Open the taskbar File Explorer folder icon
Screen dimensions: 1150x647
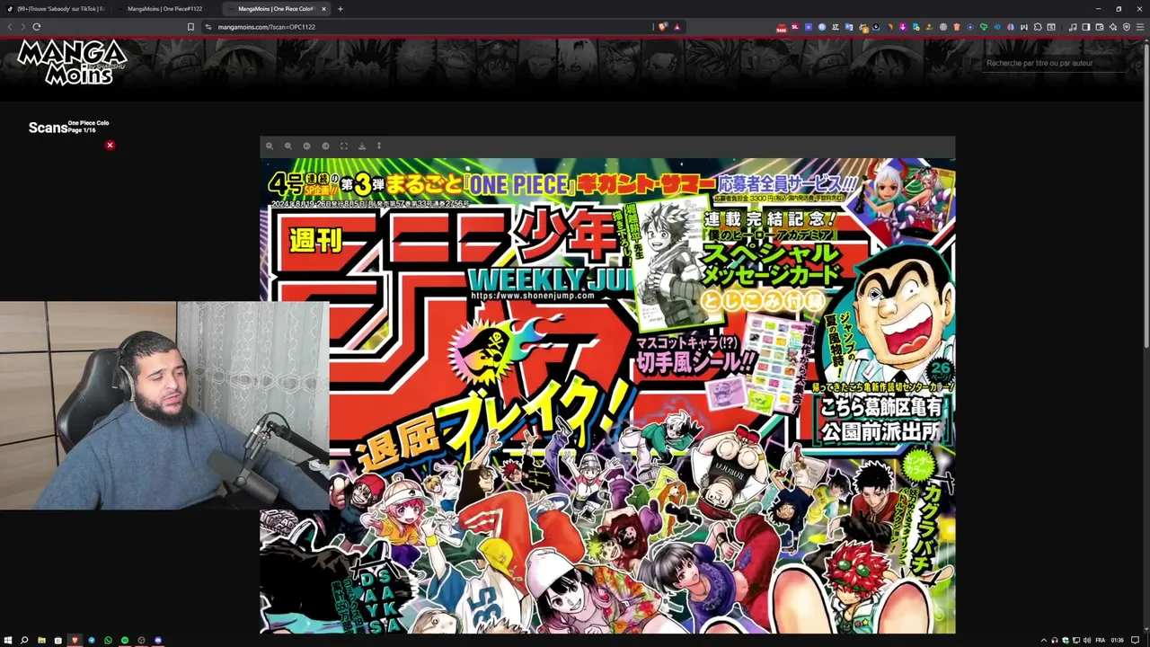point(41,641)
